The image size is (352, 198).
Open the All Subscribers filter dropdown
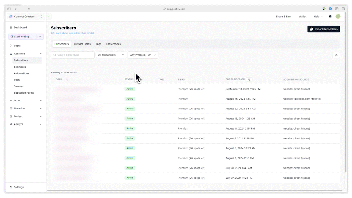tap(111, 55)
